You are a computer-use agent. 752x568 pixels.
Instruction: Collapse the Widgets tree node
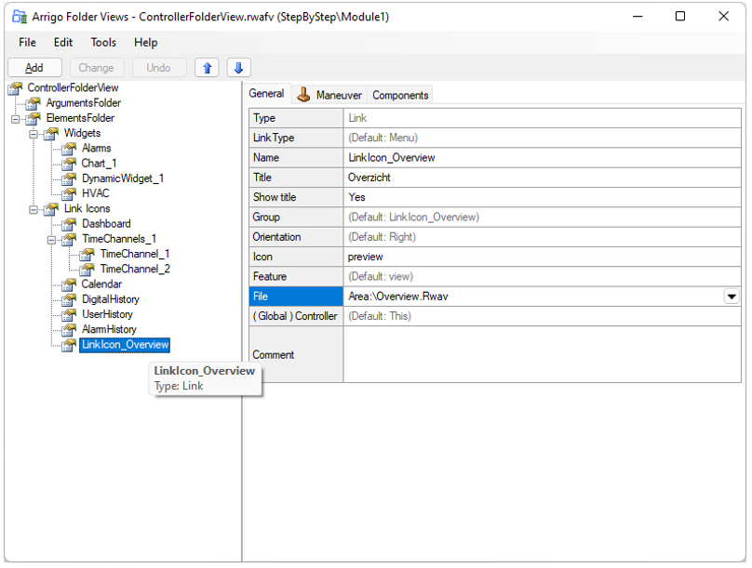tap(34, 134)
